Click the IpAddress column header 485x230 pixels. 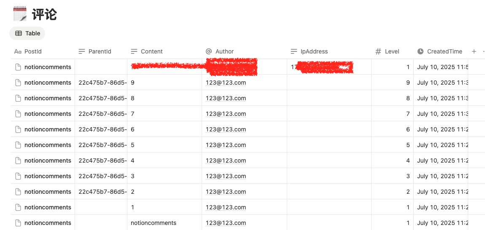(314, 51)
